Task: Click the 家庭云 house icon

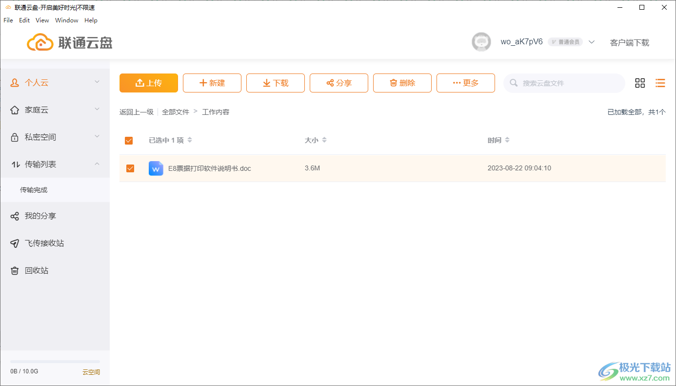Action: click(x=15, y=110)
